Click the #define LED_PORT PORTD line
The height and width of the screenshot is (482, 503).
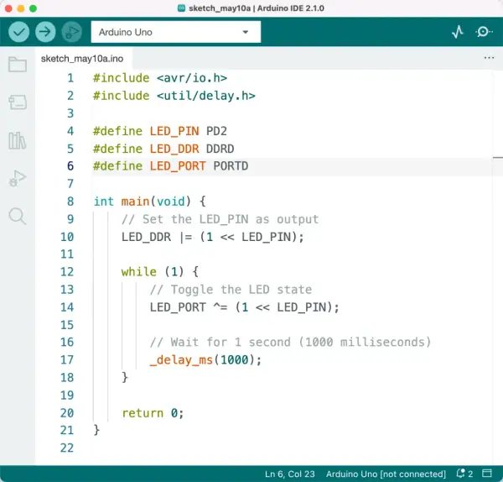(x=170, y=166)
